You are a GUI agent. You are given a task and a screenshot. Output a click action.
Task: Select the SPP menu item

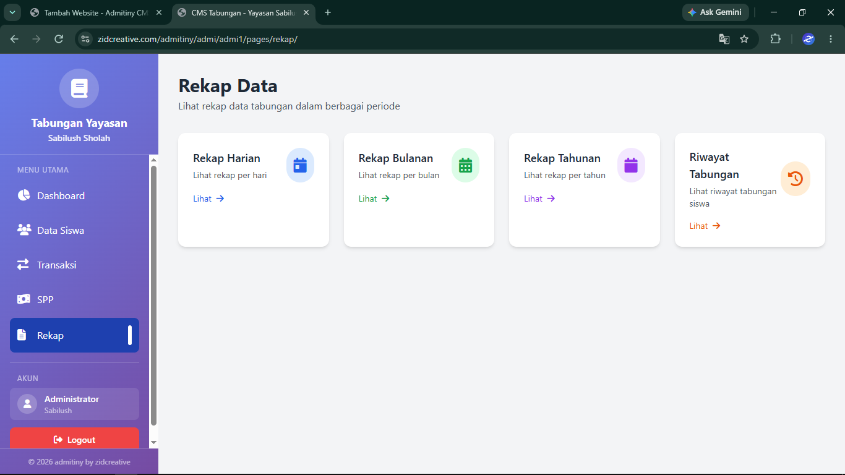coord(74,299)
